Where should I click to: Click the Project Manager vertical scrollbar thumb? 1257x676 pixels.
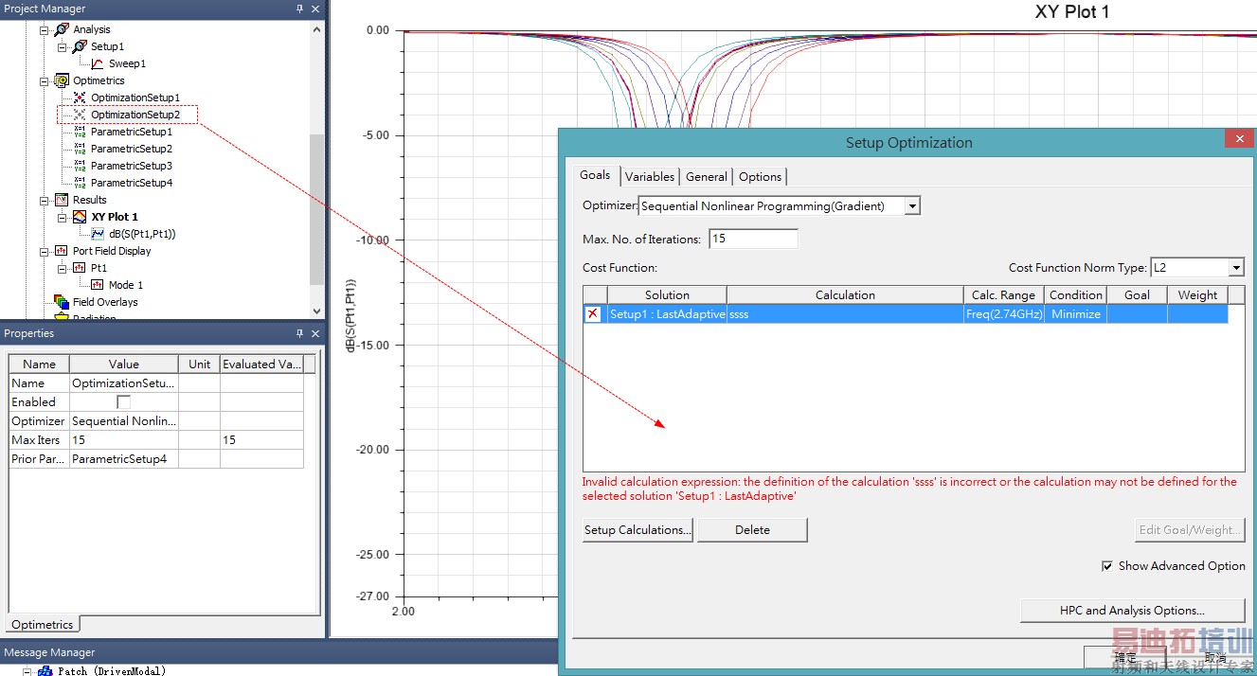tap(316, 209)
